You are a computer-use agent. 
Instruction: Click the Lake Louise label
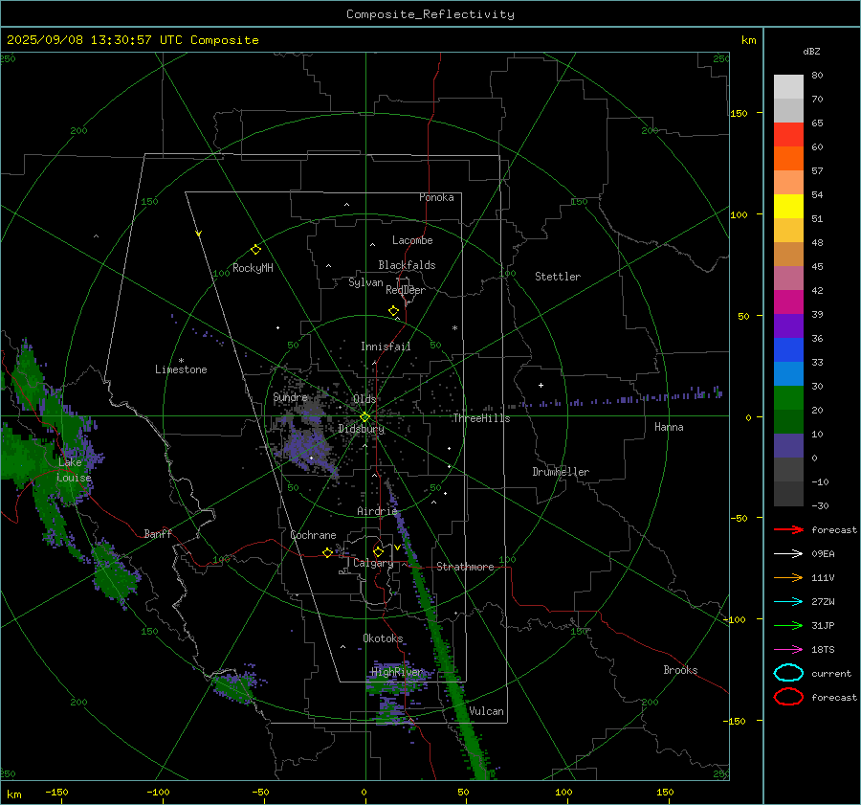click(x=74, y=470)
